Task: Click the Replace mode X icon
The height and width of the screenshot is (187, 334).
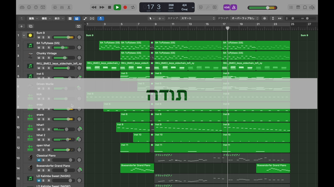Action: pos(201,7)
